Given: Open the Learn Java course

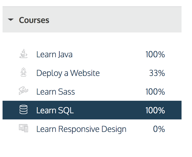Looking at the screenshot, I should point(54,54).
